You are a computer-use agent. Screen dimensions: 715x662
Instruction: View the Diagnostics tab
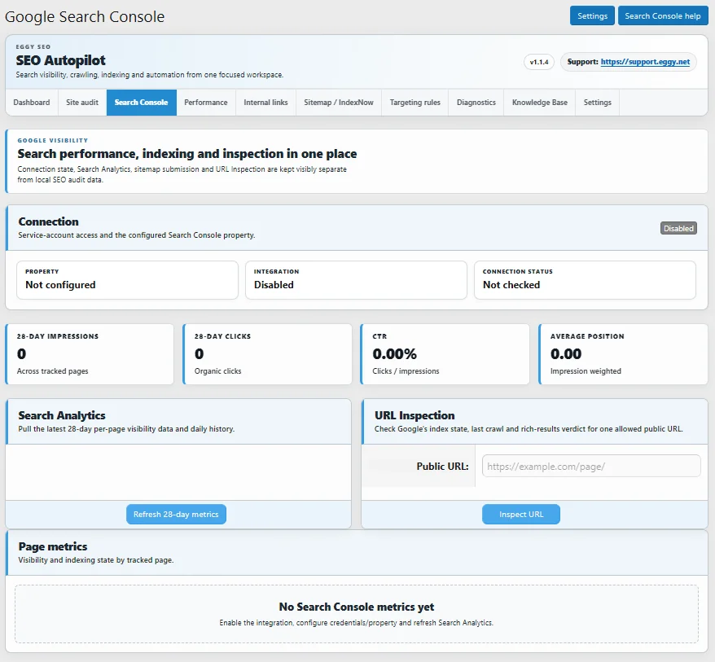(476, 103)
